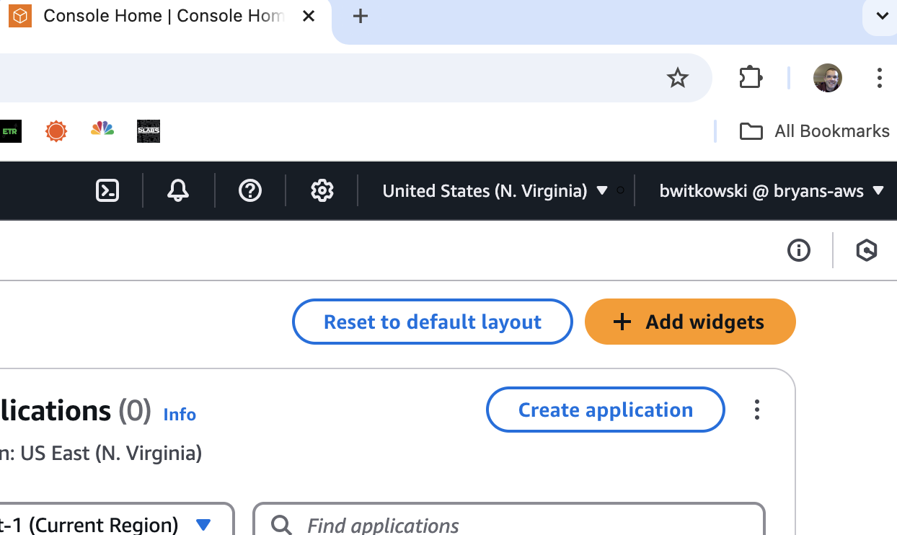Click the info circle panel icon
This screenshot has height=535, width=897.
click(798, 250)
